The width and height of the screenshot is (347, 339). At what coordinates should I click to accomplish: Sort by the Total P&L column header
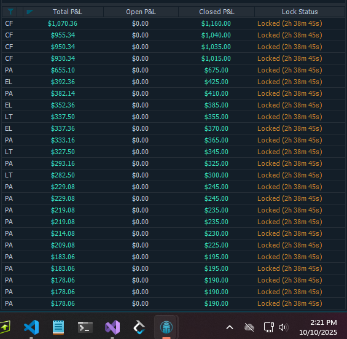pyautogui.click(x=68, y=12)
